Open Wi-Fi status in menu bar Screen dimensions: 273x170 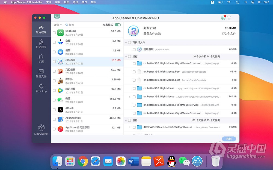click(229, 2)
